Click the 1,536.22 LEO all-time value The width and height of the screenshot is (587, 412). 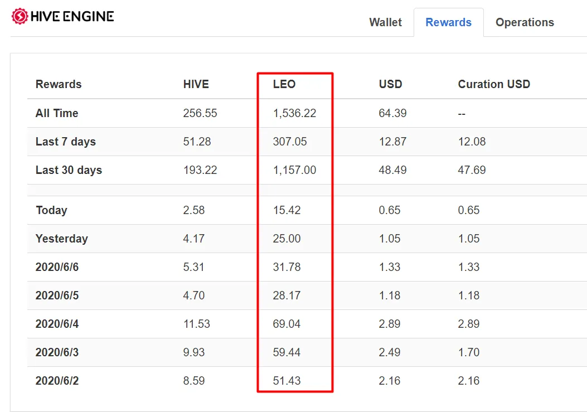pyautogui.click(x=295, y=113)
